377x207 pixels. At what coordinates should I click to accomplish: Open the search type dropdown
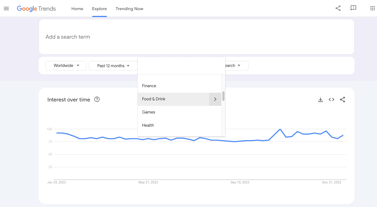[x=236, y=66]
